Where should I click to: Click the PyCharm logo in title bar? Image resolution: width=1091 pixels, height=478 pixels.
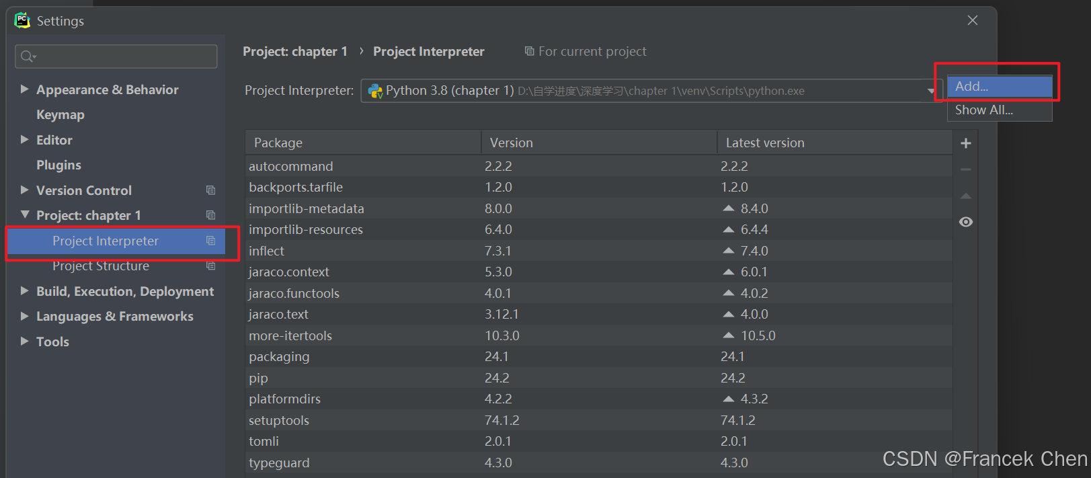pyautogui.click(x=22, y=20)
